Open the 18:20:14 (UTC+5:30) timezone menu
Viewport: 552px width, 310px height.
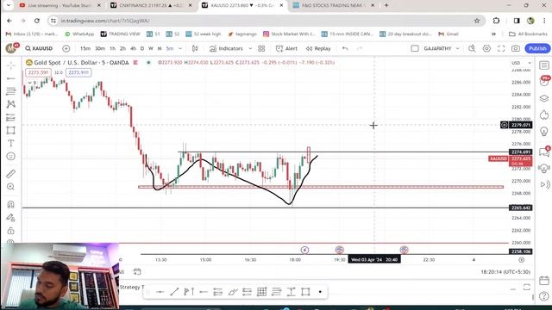pyautogui.click(x=505, y=272)
